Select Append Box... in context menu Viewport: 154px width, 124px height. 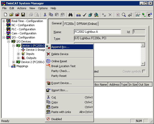coord(70,47)
